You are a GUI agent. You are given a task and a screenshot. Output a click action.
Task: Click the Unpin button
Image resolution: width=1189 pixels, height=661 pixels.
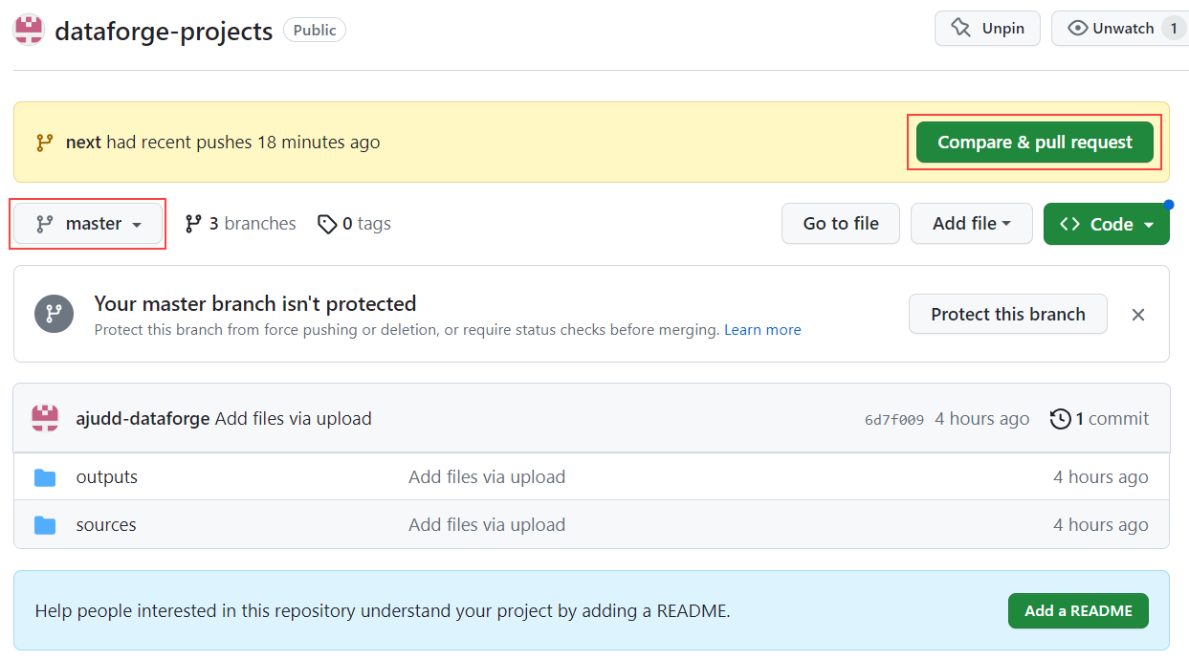[x=987, y=29]
